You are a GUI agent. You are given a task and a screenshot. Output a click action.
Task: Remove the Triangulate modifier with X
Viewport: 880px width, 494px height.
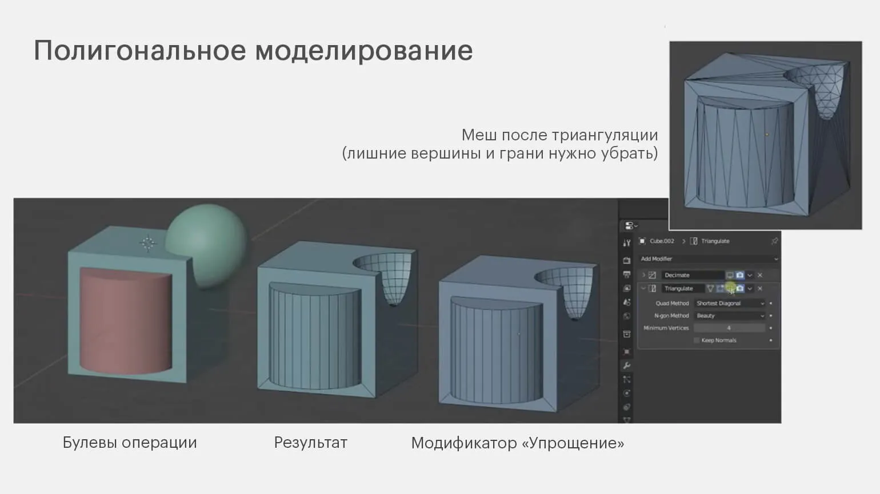point(760,289)
